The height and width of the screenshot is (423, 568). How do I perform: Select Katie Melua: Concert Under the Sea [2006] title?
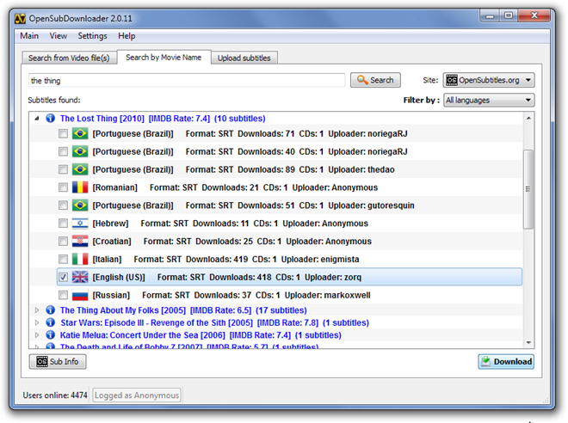(201, 334)
